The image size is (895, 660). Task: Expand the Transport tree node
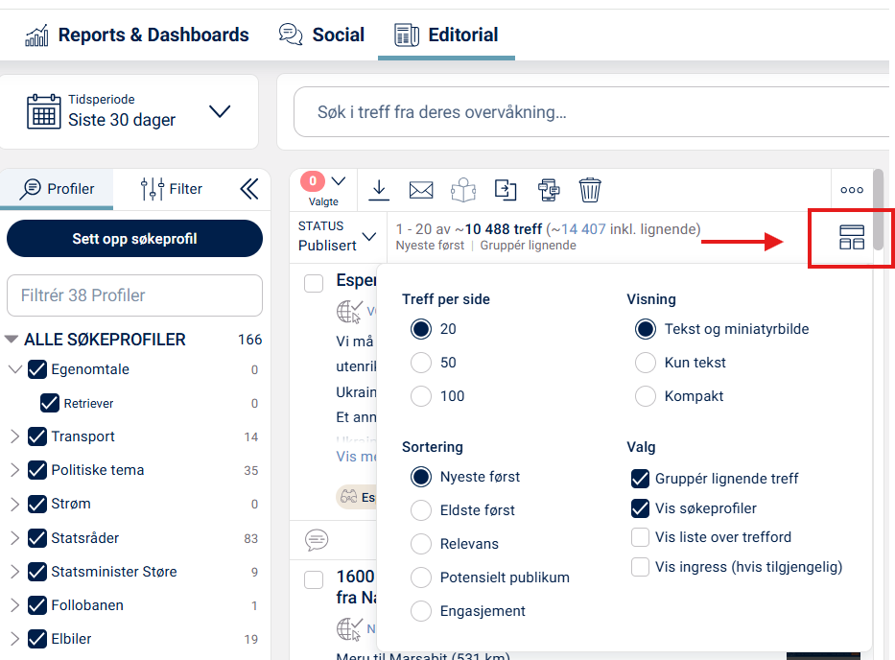click(x=15, y=436)
